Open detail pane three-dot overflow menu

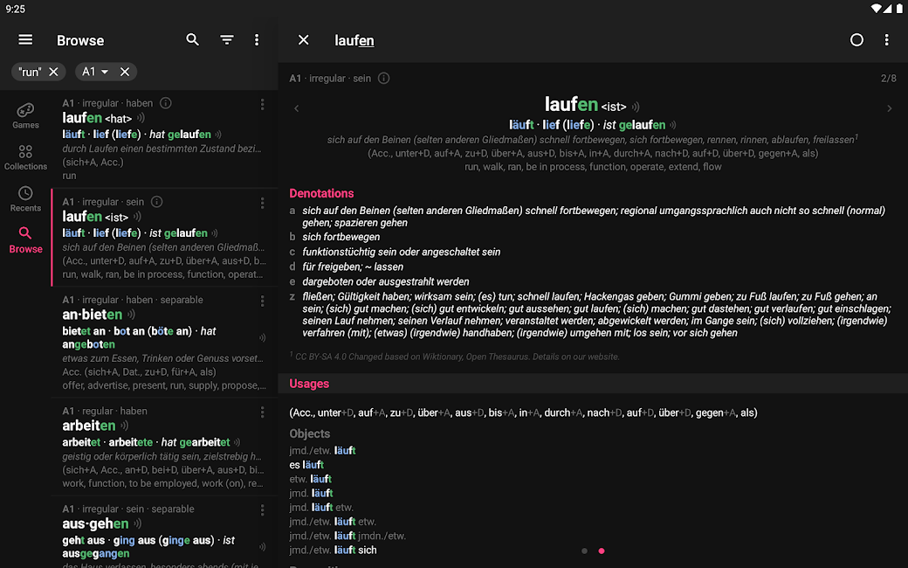tap(887, 40)
